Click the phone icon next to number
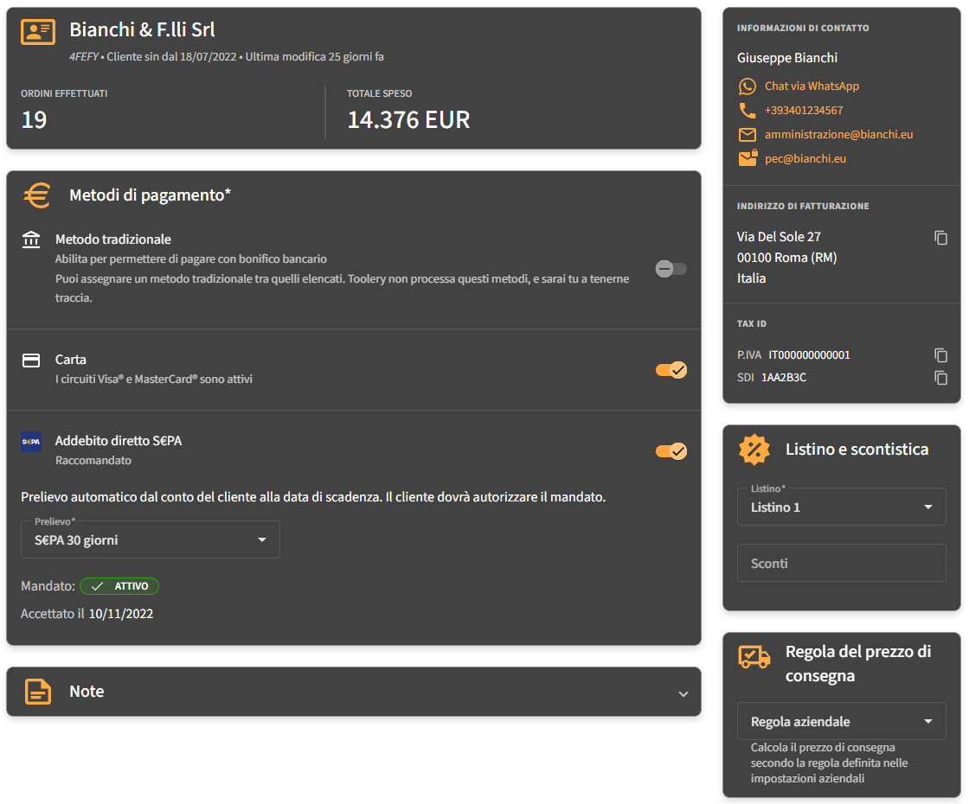Viewport: 969px width, 804px height. pyautogui.click(x=747, y=111)
